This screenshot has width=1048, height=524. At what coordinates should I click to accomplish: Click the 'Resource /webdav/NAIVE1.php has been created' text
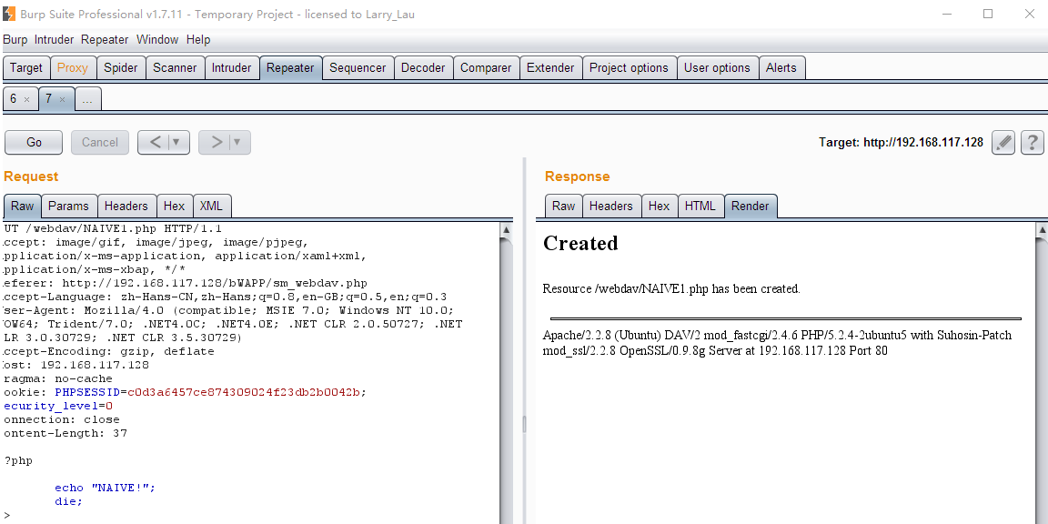coord(671,289)
